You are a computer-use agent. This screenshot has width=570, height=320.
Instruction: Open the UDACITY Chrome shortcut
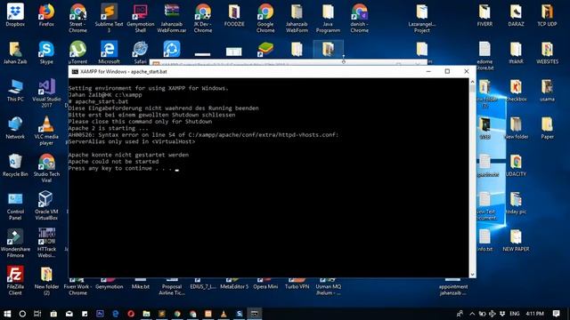516,165
